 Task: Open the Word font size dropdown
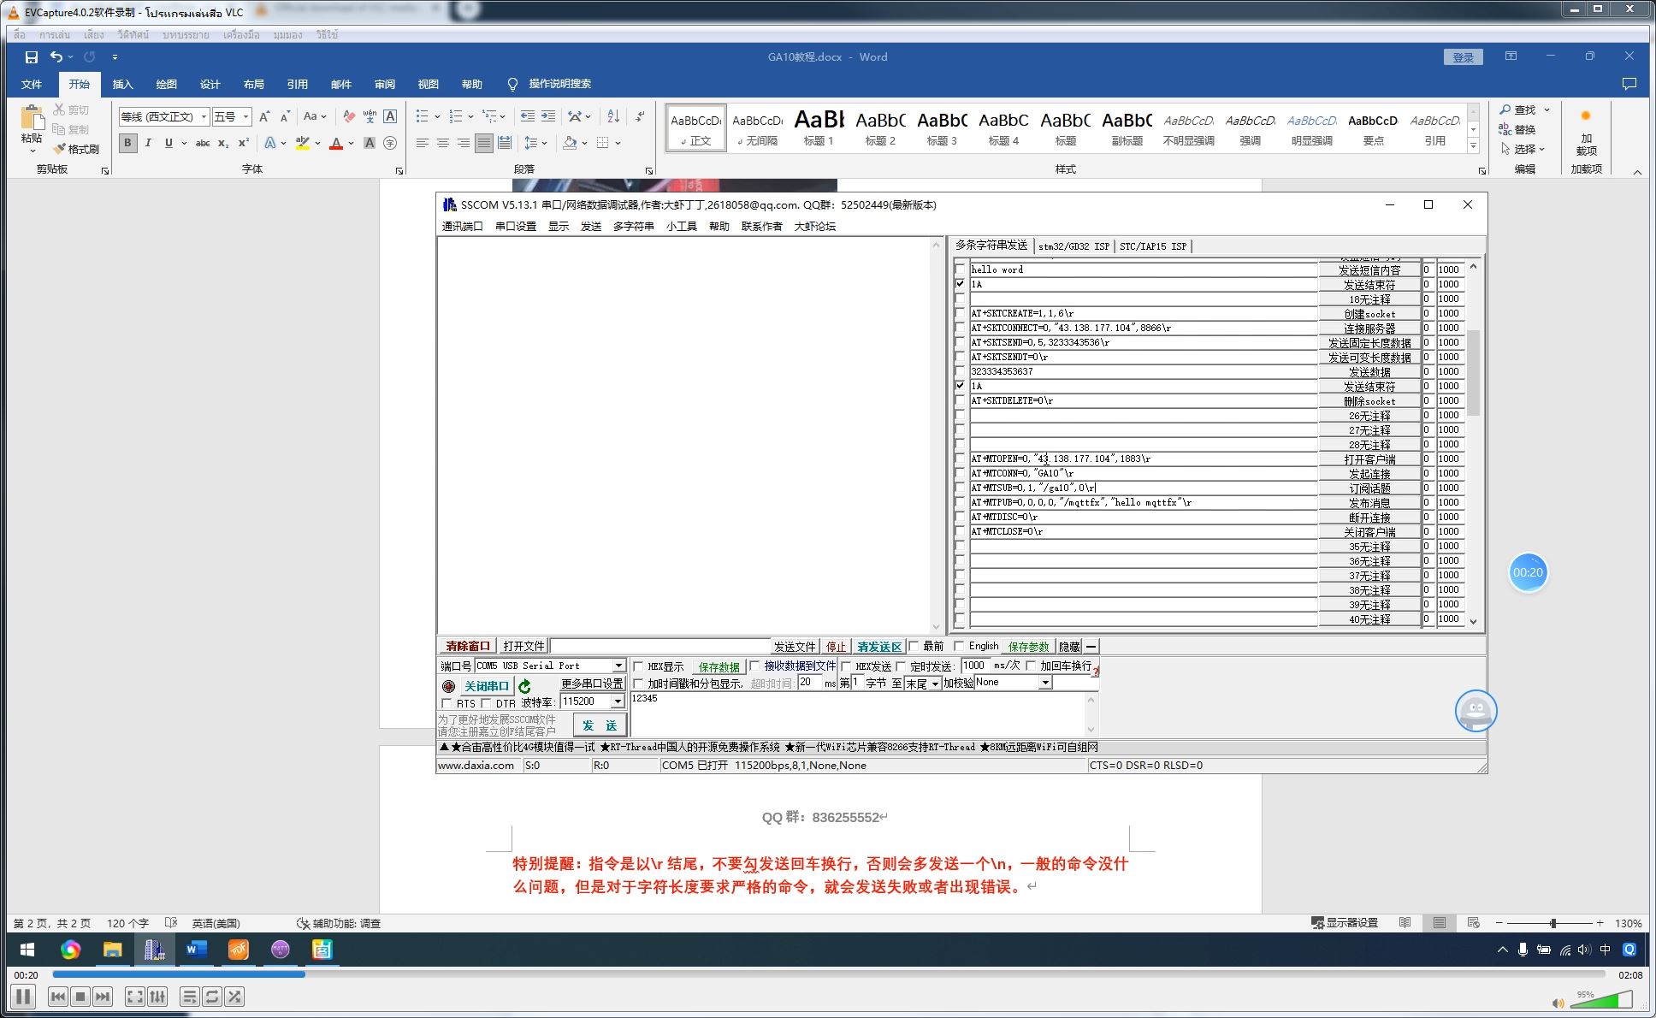[x=245, y=116]
